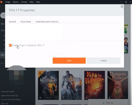Screen dimensions: 132x105
Task: Click download icon on Battlefield 3 tile
Action: (x=40, y=98)
